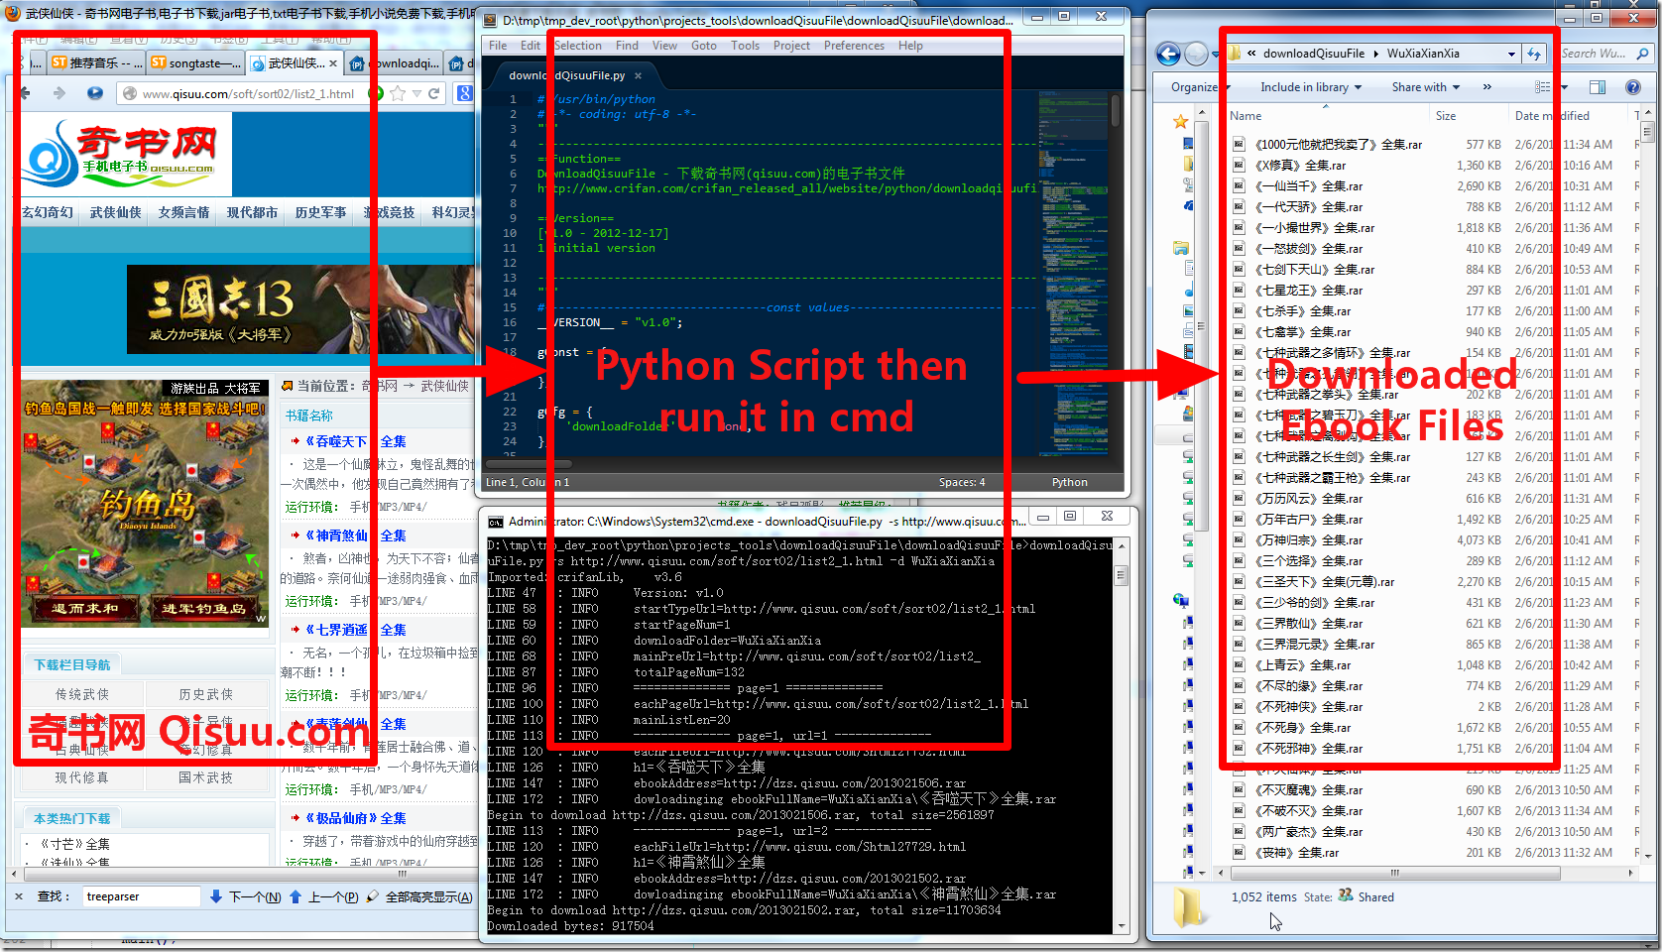Click the globe site icon in the address bar
Screen dimensions: 1662x952
(129, 93)
